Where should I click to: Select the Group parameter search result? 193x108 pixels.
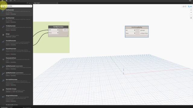(x=16, y=35)
